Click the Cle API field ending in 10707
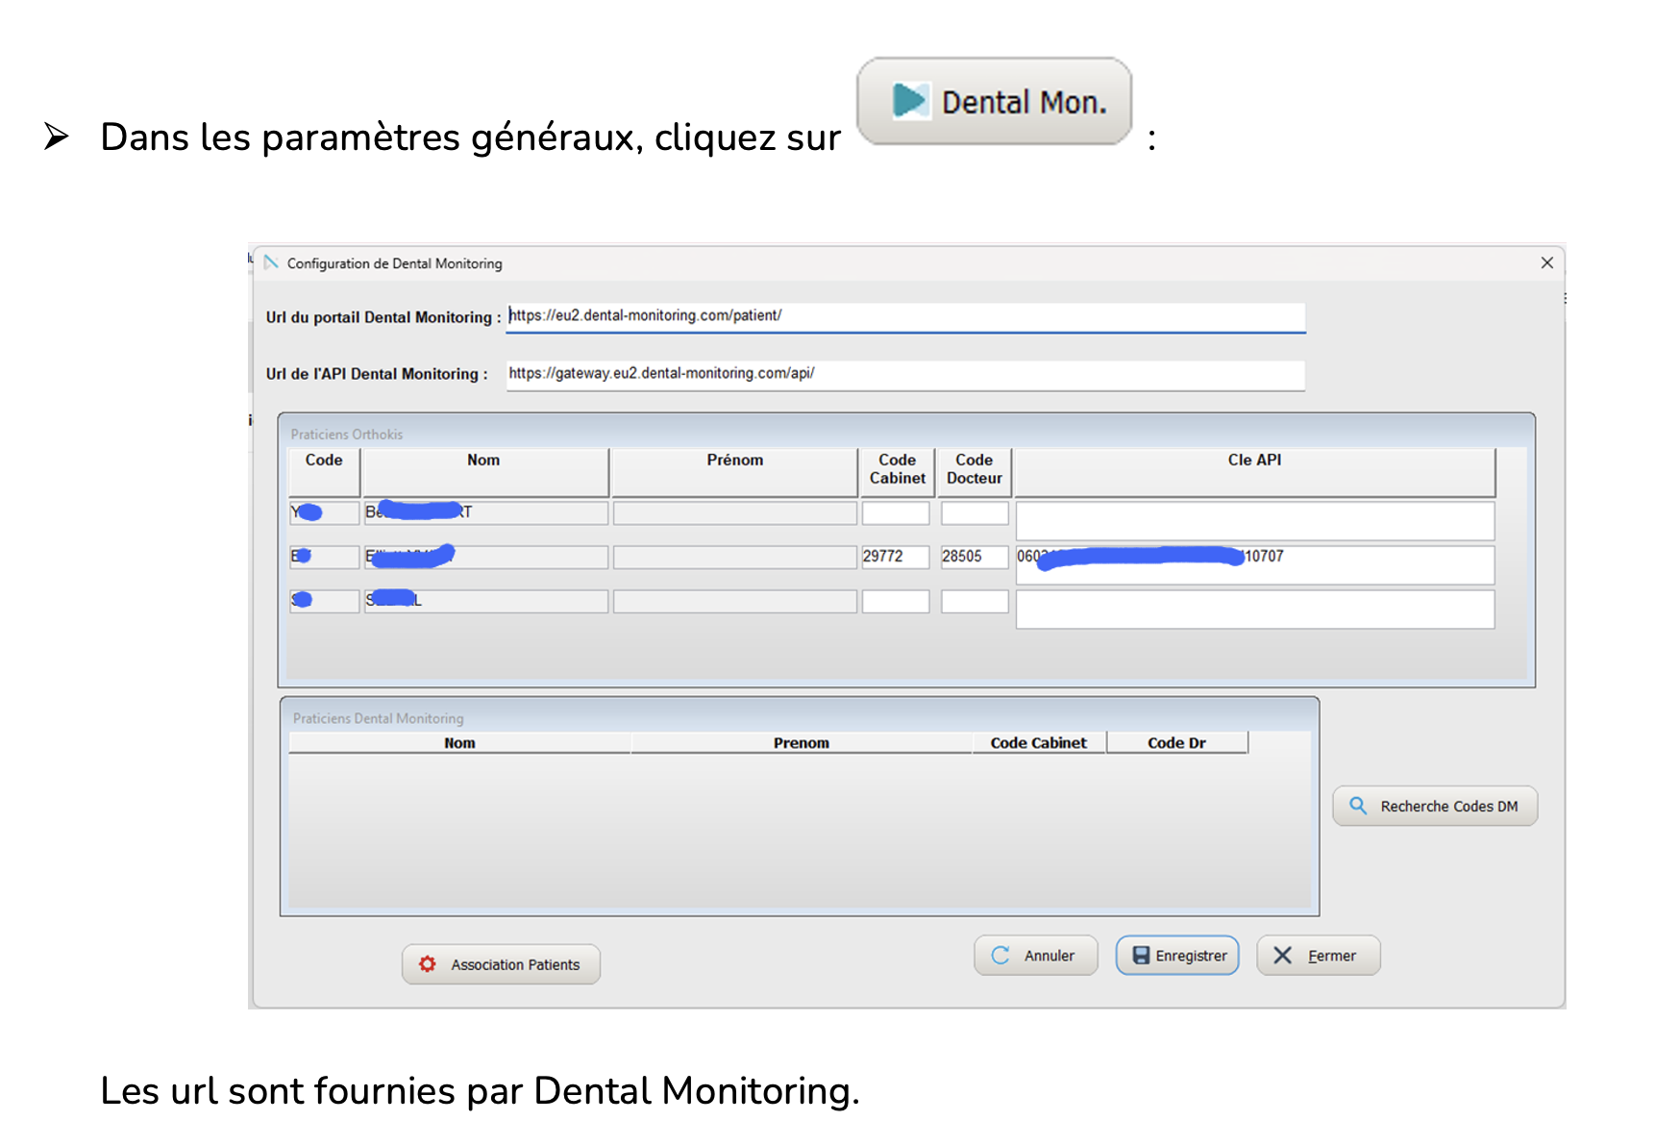 (1254, 564)
